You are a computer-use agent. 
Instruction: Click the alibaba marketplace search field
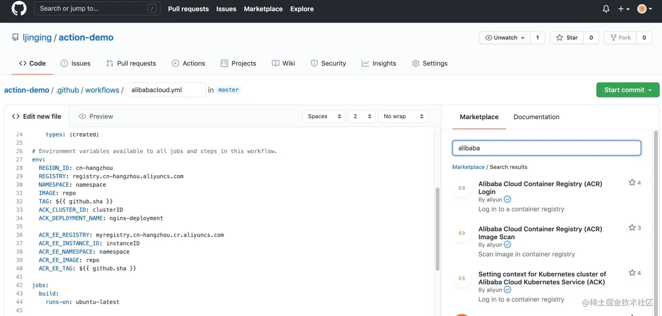[546, 148]
